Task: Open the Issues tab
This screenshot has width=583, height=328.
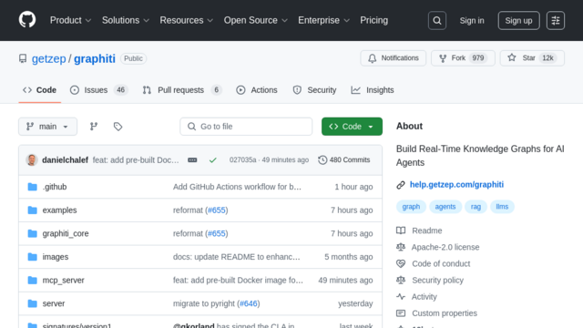Action: coord(99,90)
